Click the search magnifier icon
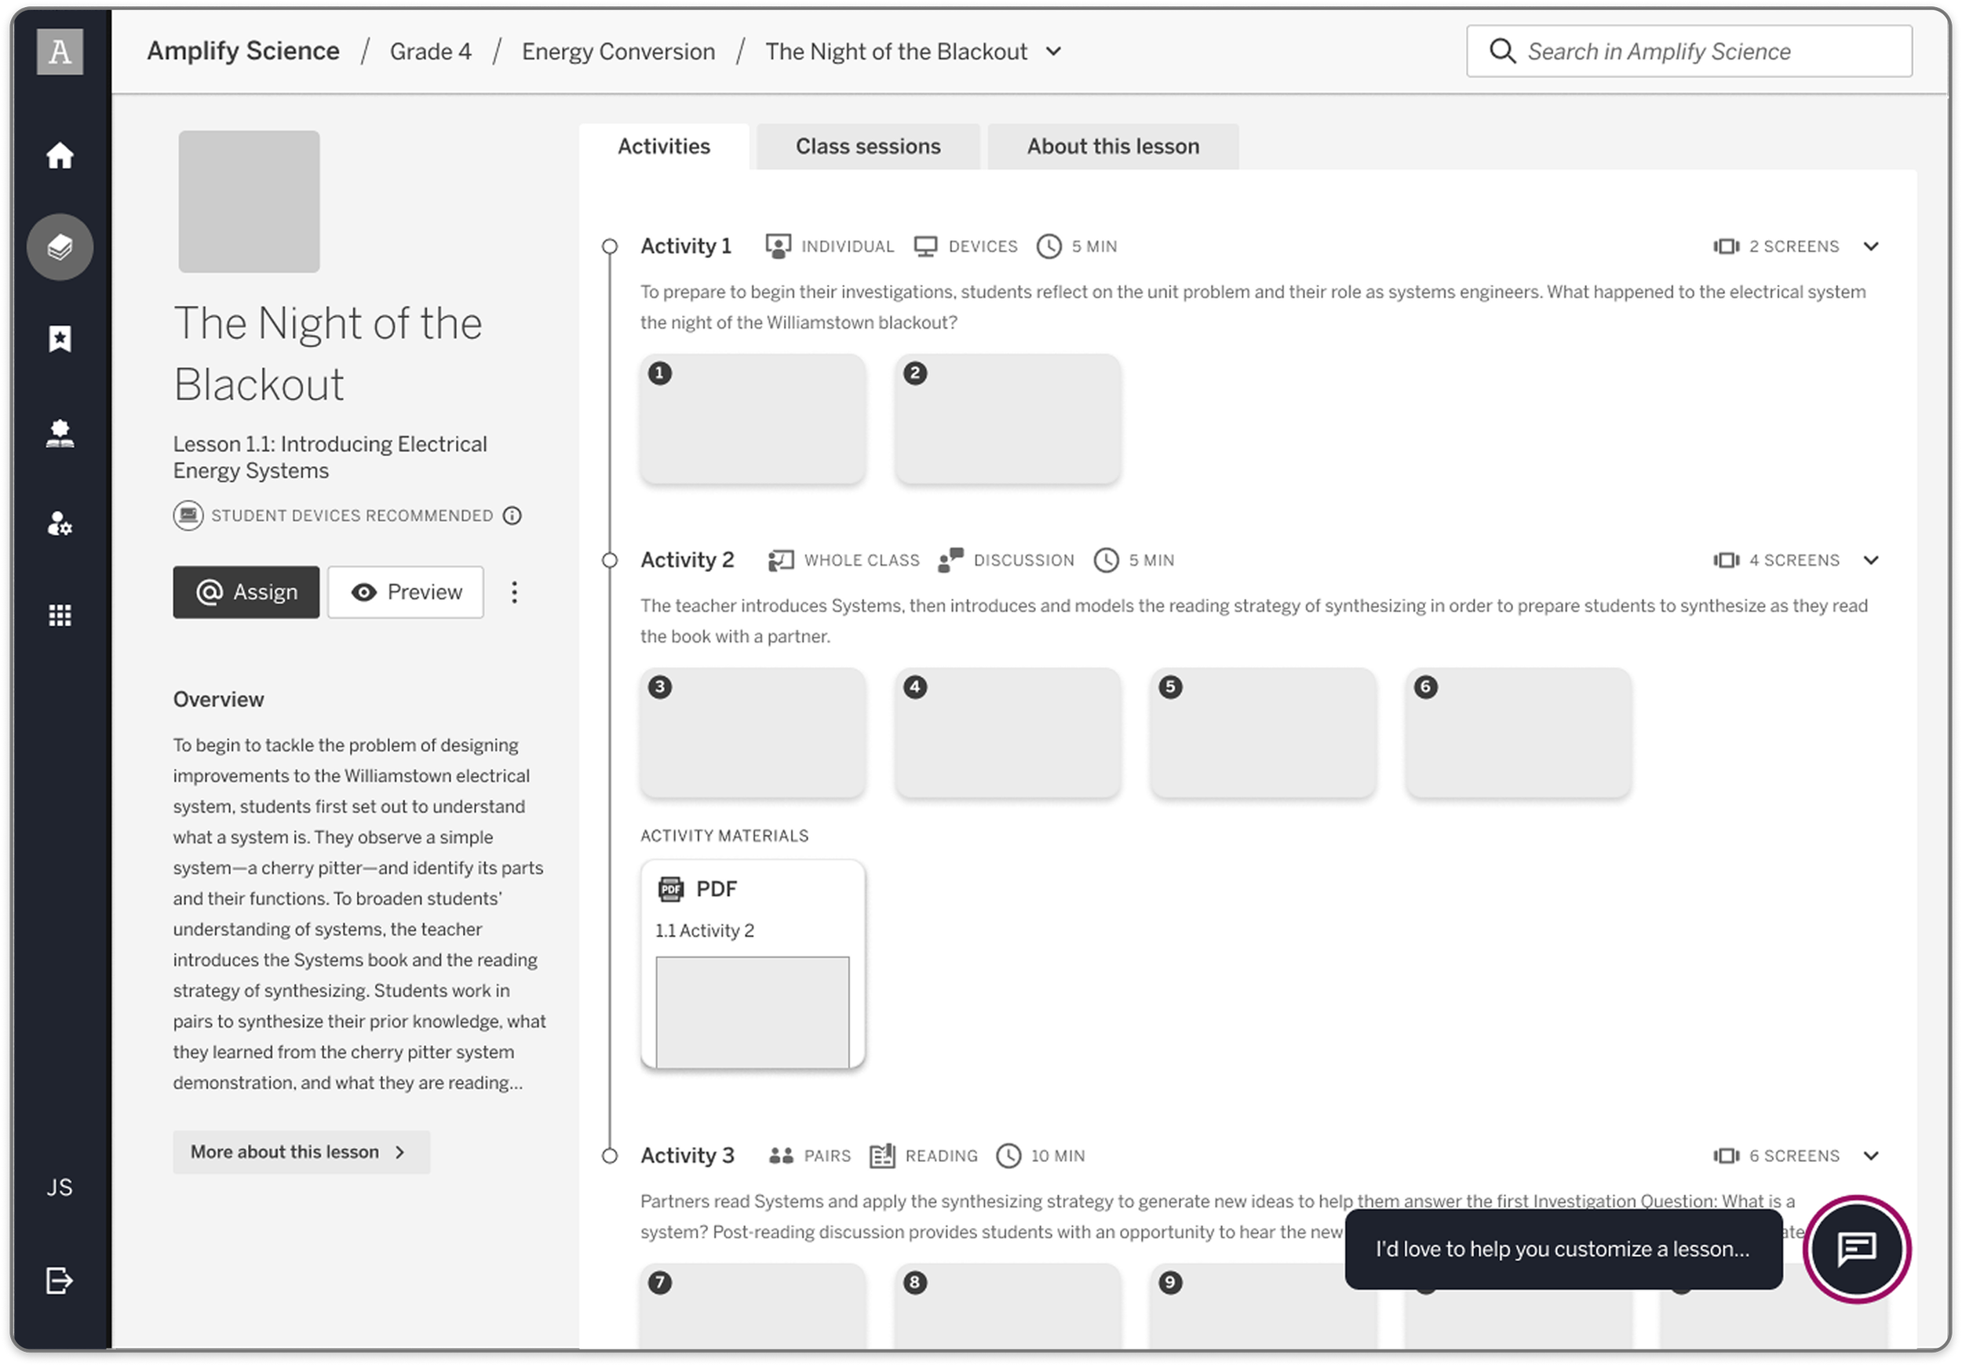 pos(1502,51)
